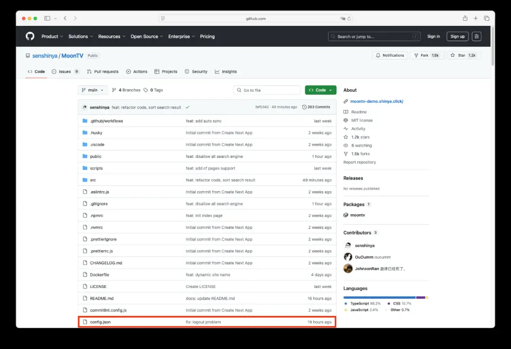Click the Safari share icon
The width and height of the screenshot is (511, 349).
[465, 18]
